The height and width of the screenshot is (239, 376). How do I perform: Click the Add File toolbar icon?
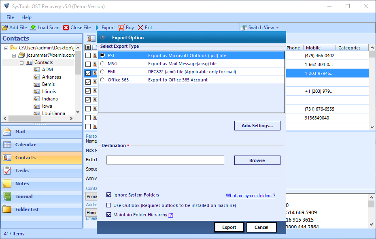(5, 28)
